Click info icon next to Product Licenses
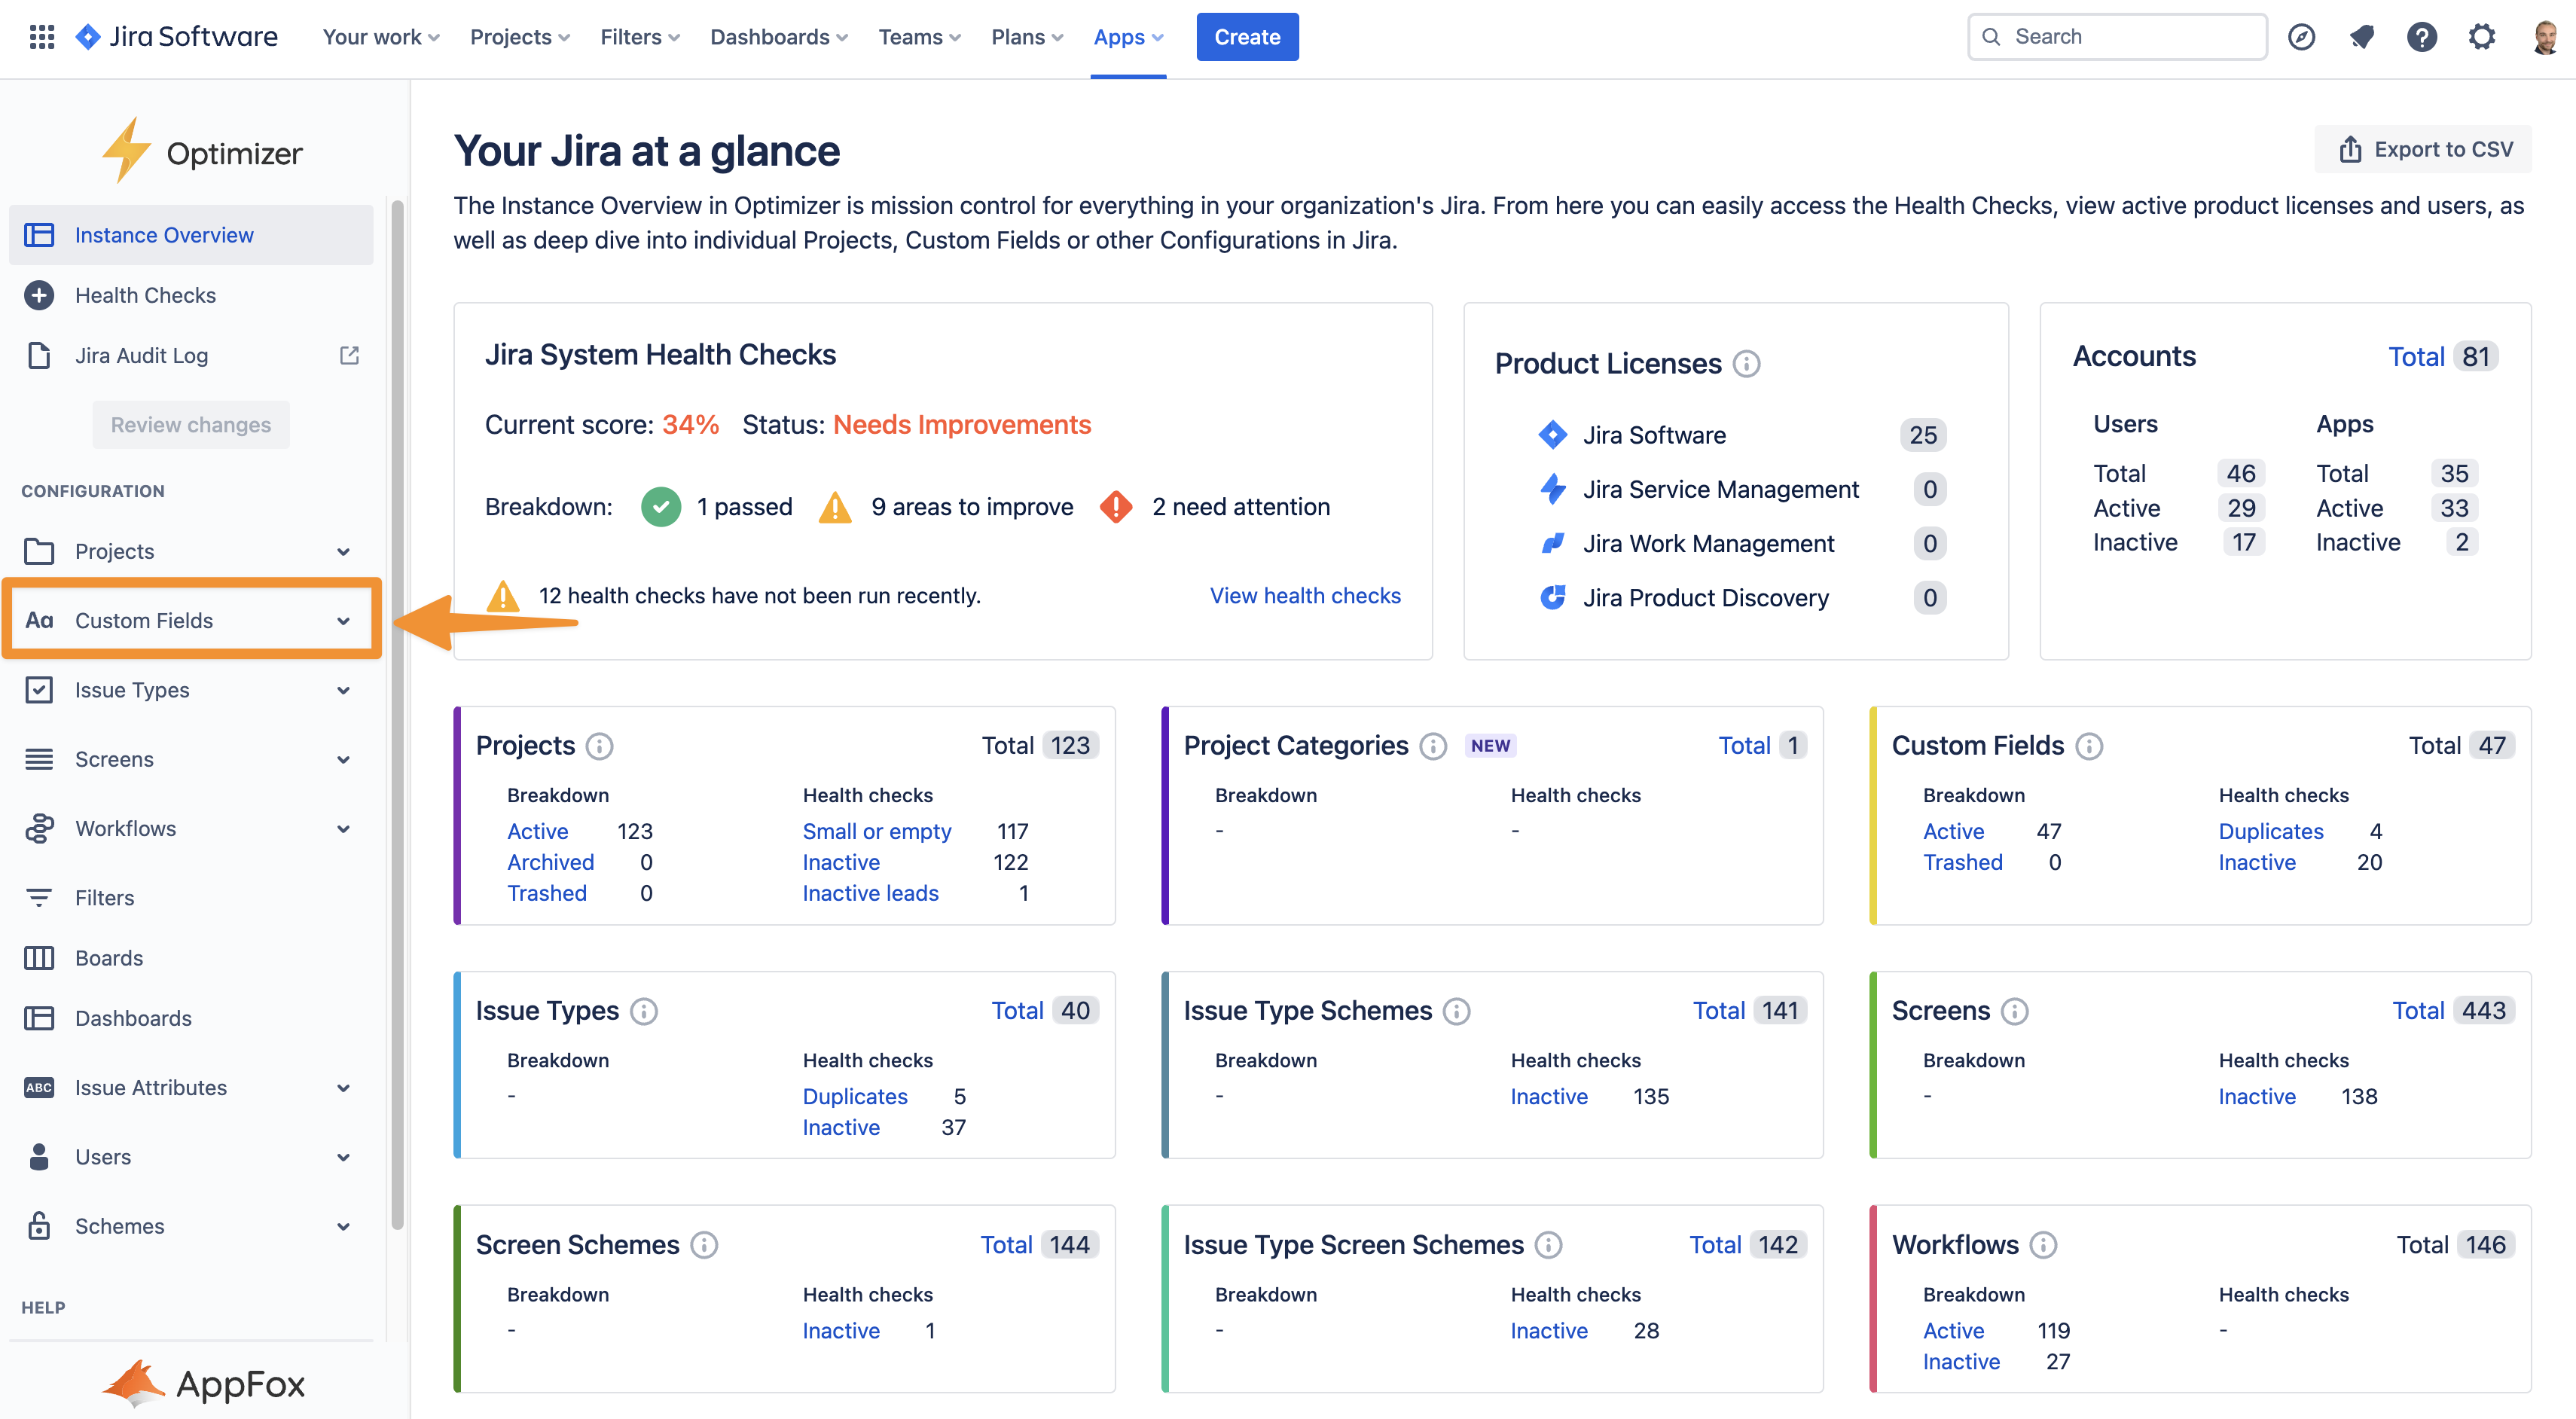 coord(1746,364)
